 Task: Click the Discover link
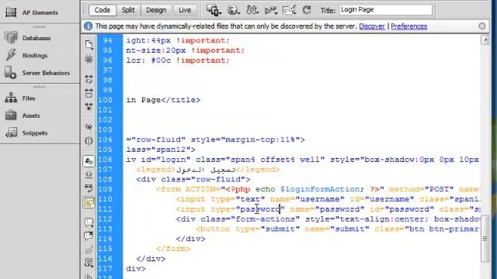(371, 26)
